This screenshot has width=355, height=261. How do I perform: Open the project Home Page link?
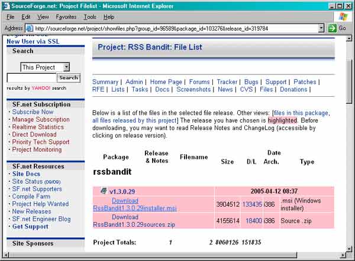point(166,82)
